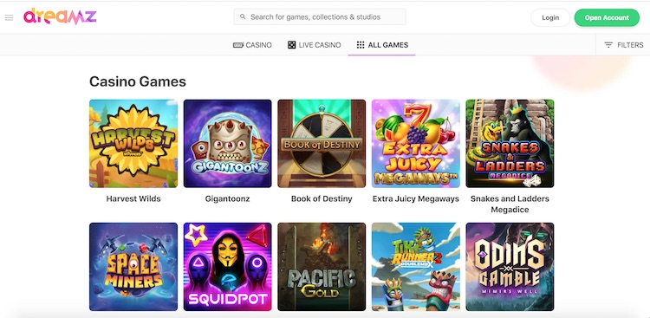
Task: Focus the games search field
Action: pyautogui.click(x=320, y=17)
